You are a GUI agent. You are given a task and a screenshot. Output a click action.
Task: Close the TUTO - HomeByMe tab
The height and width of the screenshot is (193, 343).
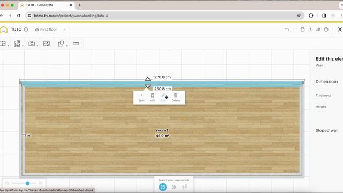(x=71, y=5)
